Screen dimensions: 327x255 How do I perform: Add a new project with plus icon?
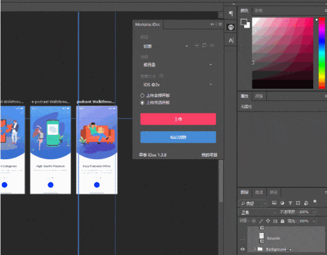point(196,46)
